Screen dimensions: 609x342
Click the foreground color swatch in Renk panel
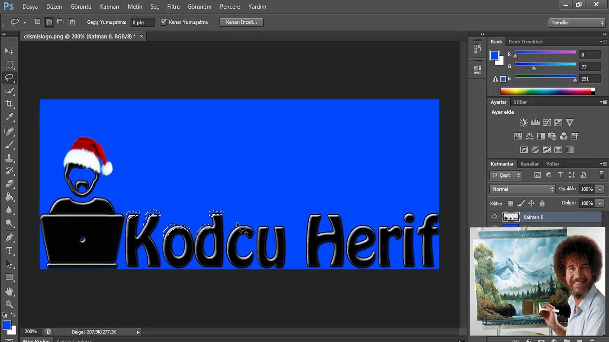click(494, 55)
